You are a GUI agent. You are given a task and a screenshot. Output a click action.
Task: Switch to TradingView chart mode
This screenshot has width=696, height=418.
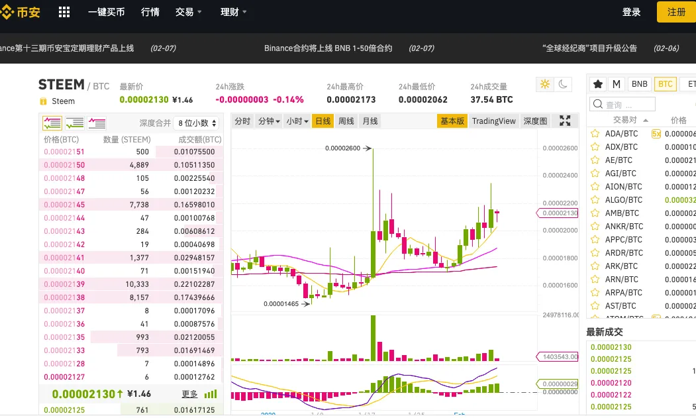tap(493, 121)
